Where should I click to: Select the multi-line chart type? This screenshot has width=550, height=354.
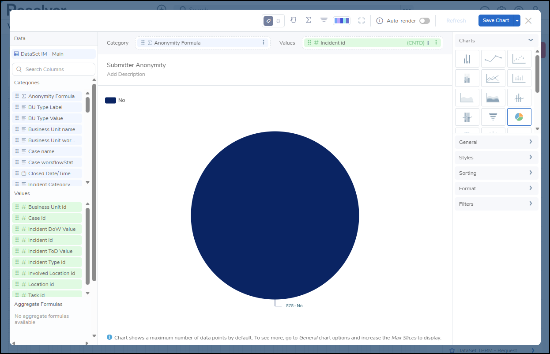click(493, 78)
